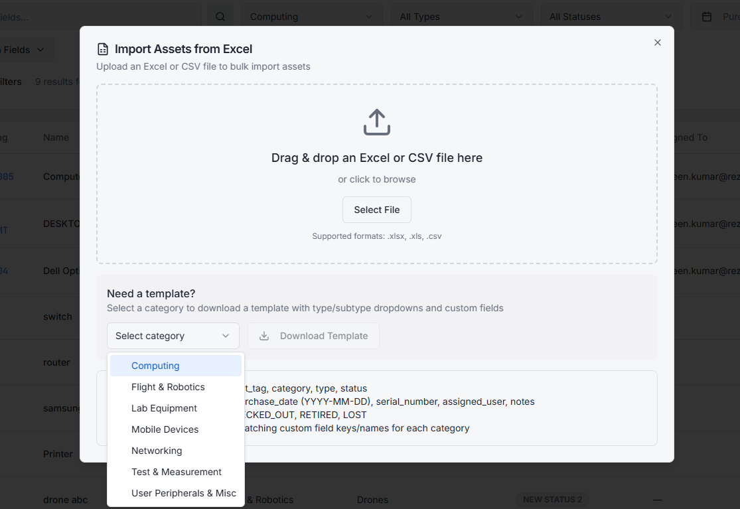Open the Computing filter dropdown in background
740x509 pixels.
click(x=311, y=17)
